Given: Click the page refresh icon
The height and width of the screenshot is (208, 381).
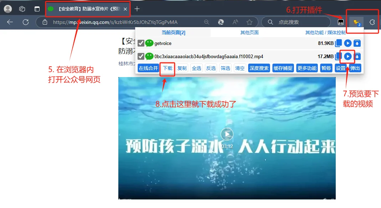Looking at the screenshot, I should click(x=25, y=22).
